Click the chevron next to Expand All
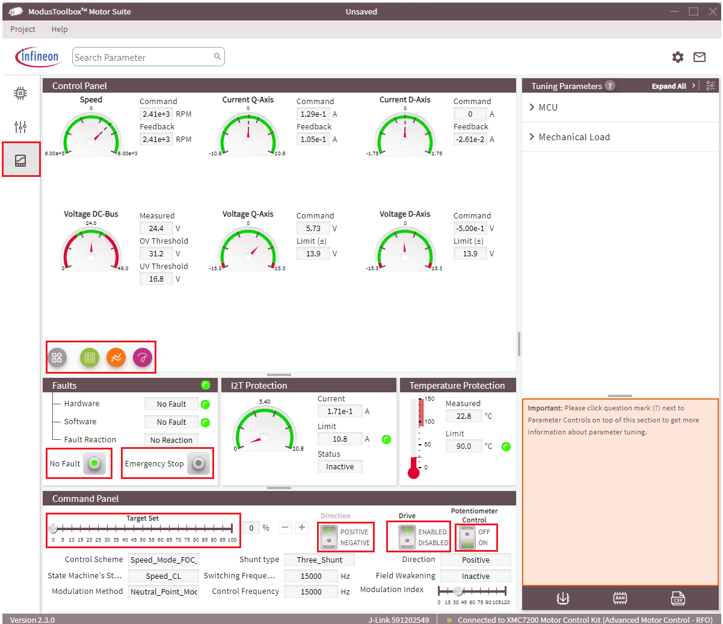Screen dimensions: 723x624 point(694,86)
